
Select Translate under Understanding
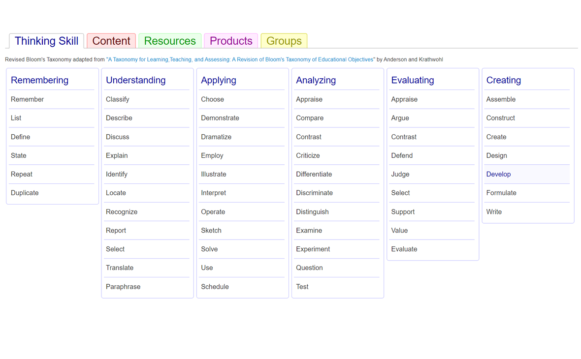(x=120, y=268)
